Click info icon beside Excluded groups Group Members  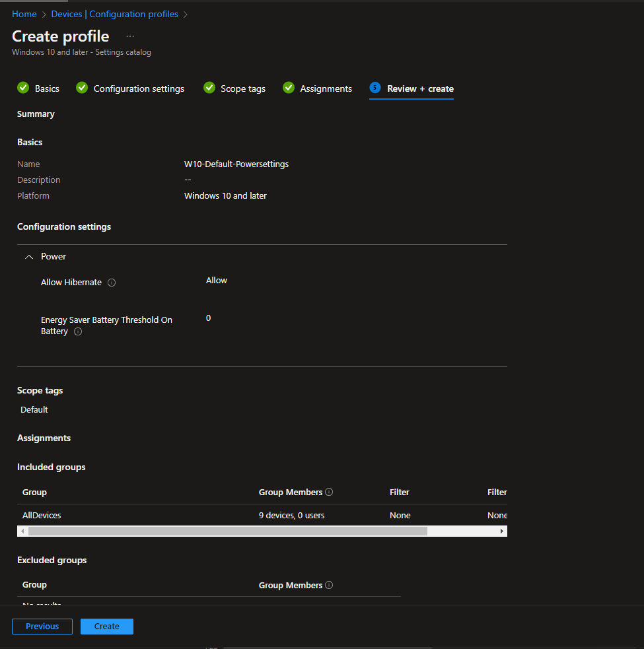pos(329,586)
